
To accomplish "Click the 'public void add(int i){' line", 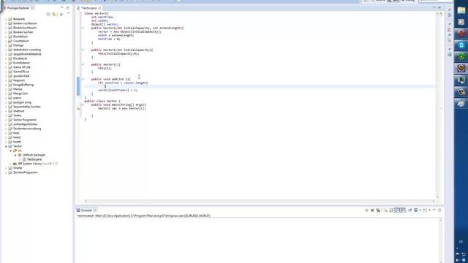I will click(110, 80).
